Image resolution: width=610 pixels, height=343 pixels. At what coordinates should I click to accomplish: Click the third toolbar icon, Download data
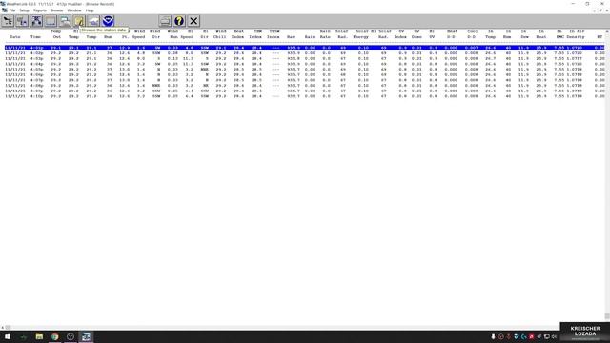(36, 21)
